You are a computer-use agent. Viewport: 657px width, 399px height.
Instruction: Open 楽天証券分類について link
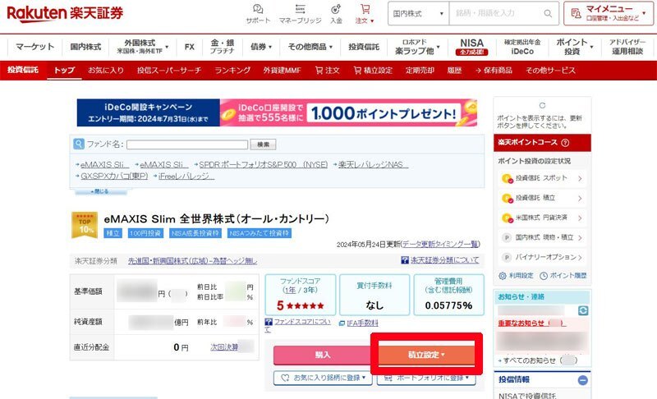(444, 260)
